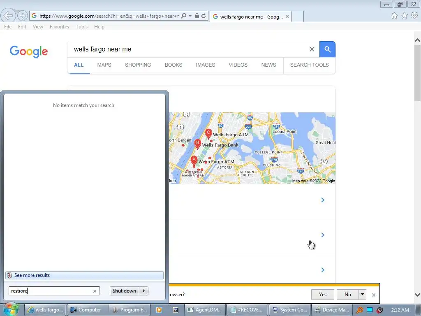Open the View menu
Image resolution: width=421 pixels, height=316 pixels.
click(38, 27)
